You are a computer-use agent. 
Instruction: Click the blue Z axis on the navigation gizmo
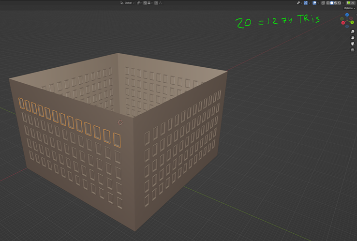coord(347,15)
